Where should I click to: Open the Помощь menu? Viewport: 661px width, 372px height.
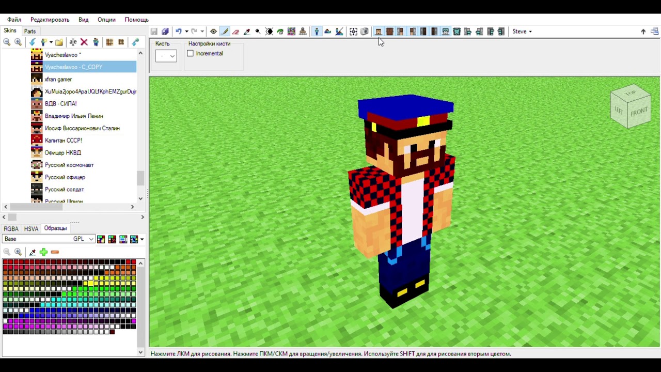pos(136,20)
